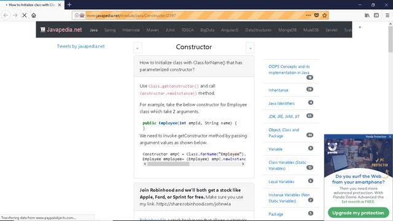Close the Panda Protection popup
The height and width of the screenshot is (221, 393).
click(x=390, y=136)
